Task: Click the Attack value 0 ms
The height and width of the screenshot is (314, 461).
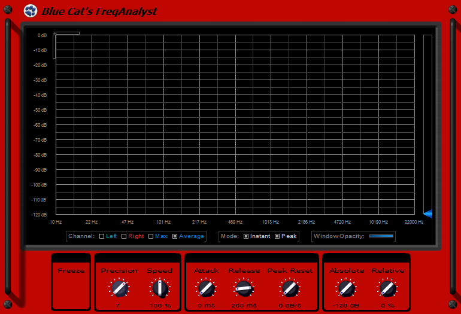Action: tap(206, 306)
